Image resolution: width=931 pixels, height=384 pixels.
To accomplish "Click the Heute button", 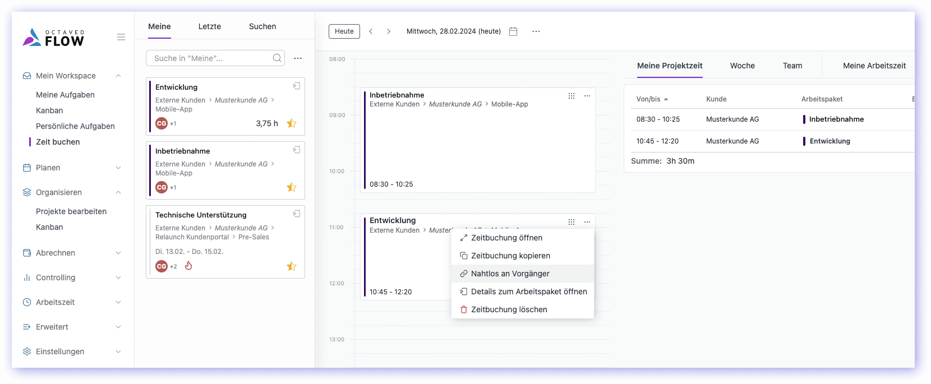I will tap(344, 31).
